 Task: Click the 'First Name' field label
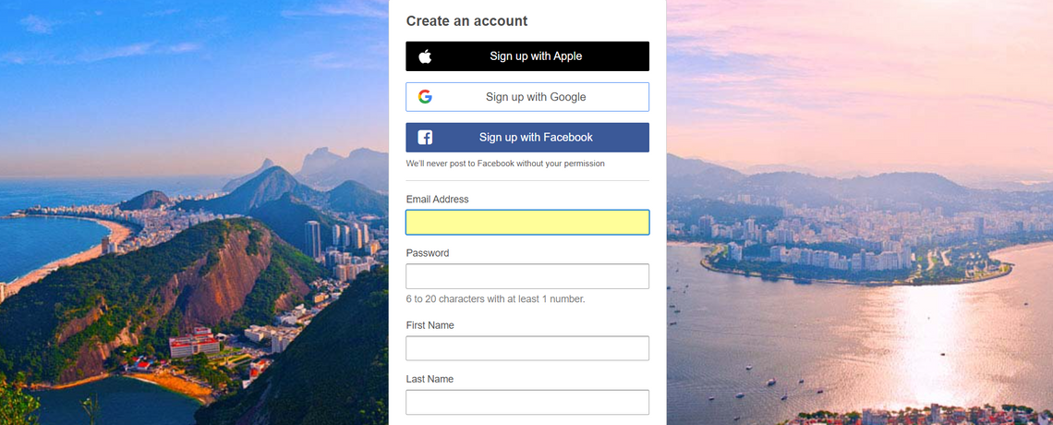click(x=430, y=325)
